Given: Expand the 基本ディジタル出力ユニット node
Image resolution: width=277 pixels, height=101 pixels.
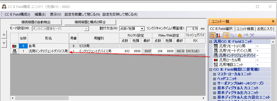Looking at the screenshot, I should click(x=214, y=93).
